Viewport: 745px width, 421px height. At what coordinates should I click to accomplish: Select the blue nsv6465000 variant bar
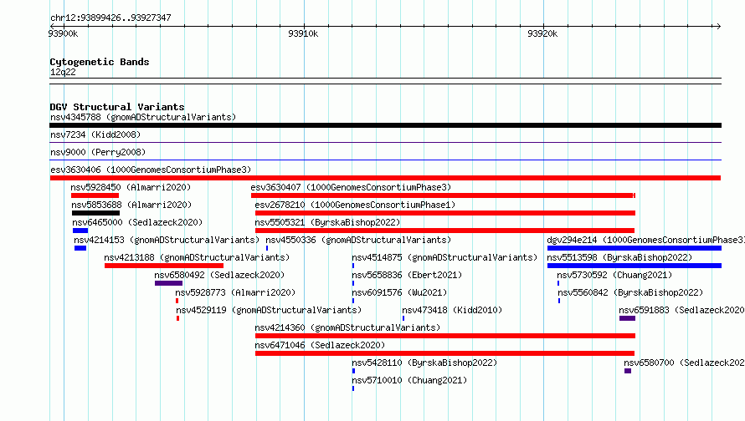pyautogui.click(x=80, y=231)
